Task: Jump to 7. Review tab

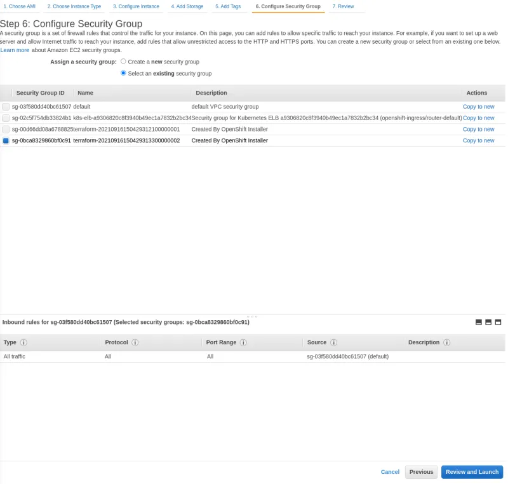Action: pos(343,6)
